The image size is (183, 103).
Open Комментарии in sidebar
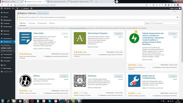pyautogui.click(x=8, y=27)
